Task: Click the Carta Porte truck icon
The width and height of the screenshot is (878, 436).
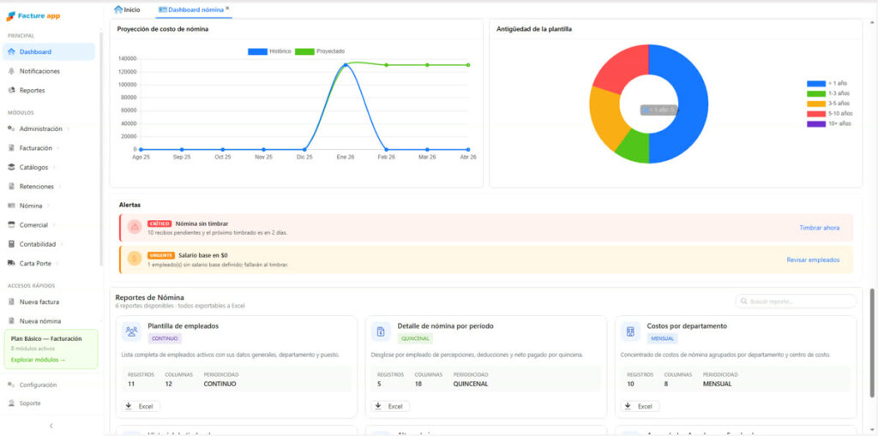Action: (11, 263)
